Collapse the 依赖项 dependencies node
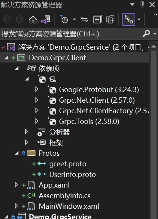The width and height of the screenshot is (158, 219). 17,68
